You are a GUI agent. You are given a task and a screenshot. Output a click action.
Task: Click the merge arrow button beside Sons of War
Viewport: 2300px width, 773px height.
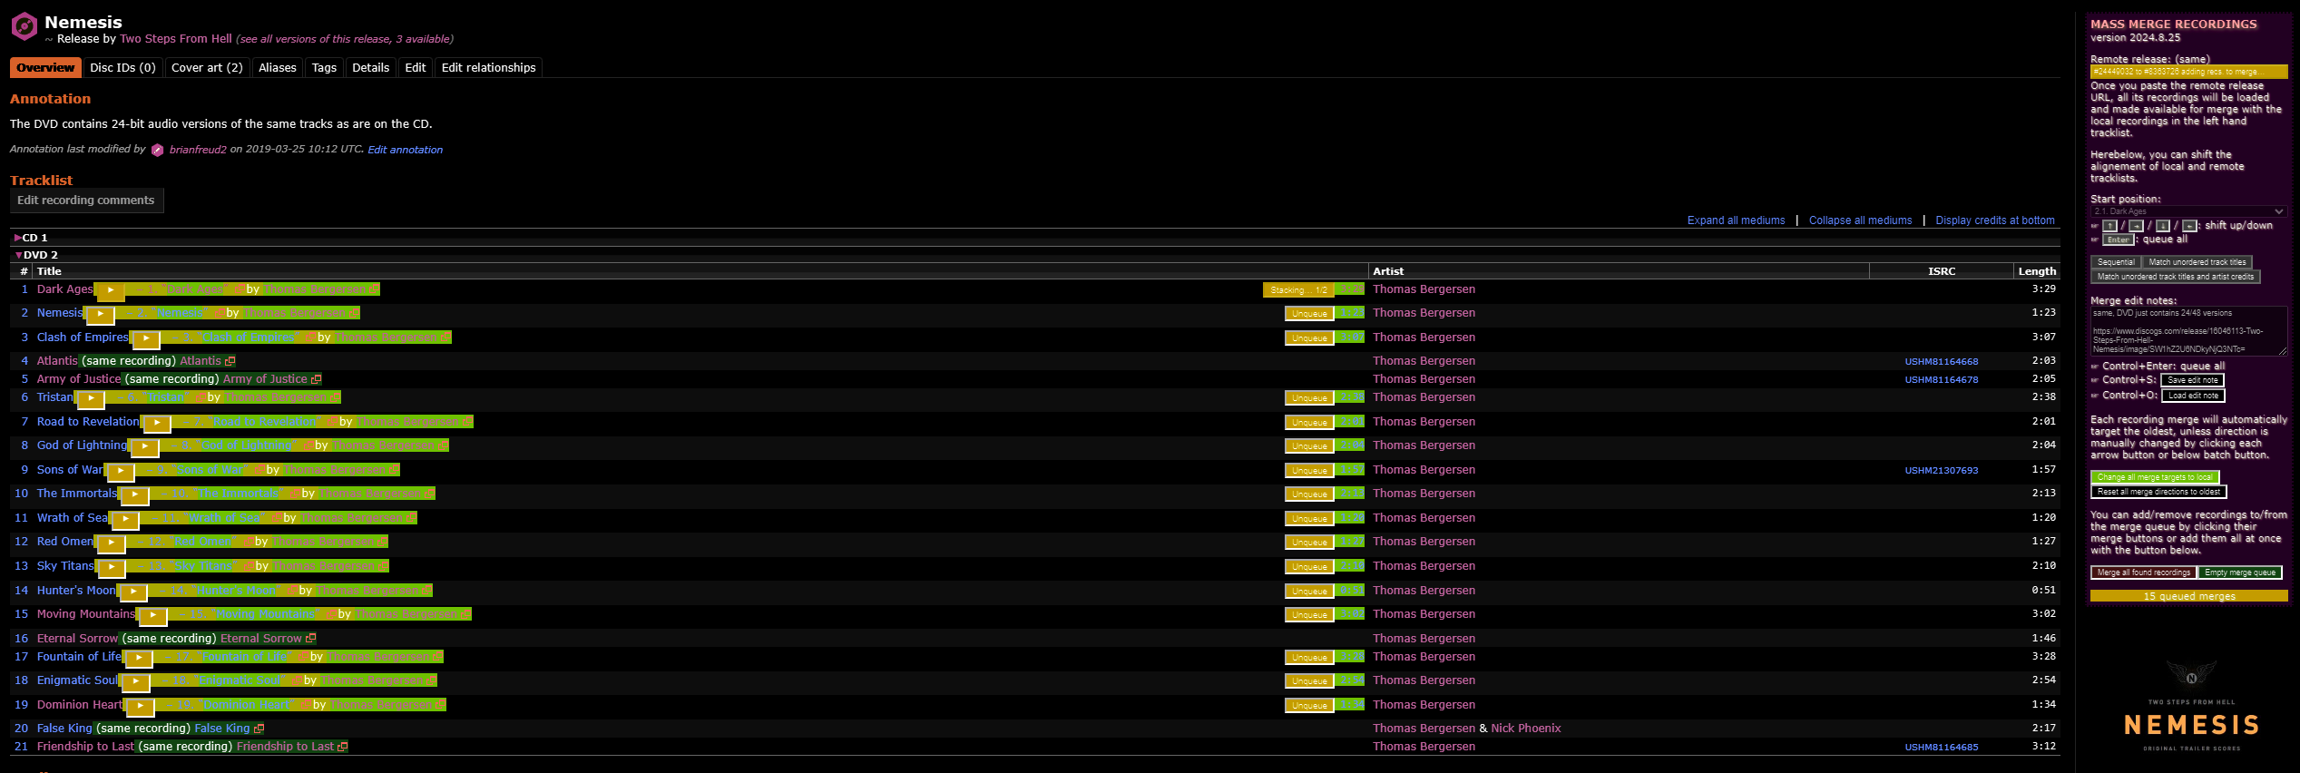120,472
